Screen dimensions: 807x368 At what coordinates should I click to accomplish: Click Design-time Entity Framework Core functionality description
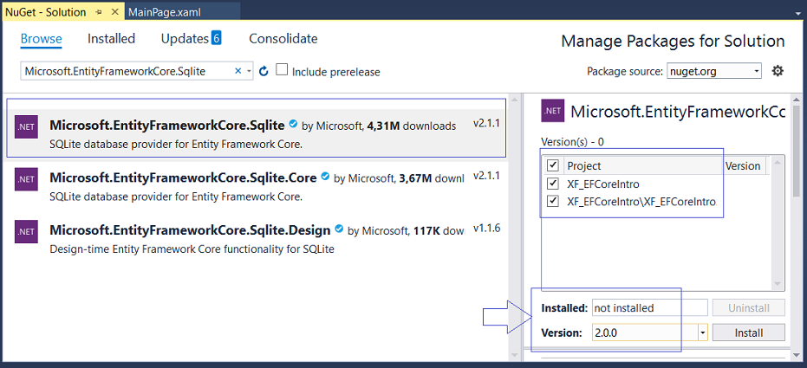(192, 249)
